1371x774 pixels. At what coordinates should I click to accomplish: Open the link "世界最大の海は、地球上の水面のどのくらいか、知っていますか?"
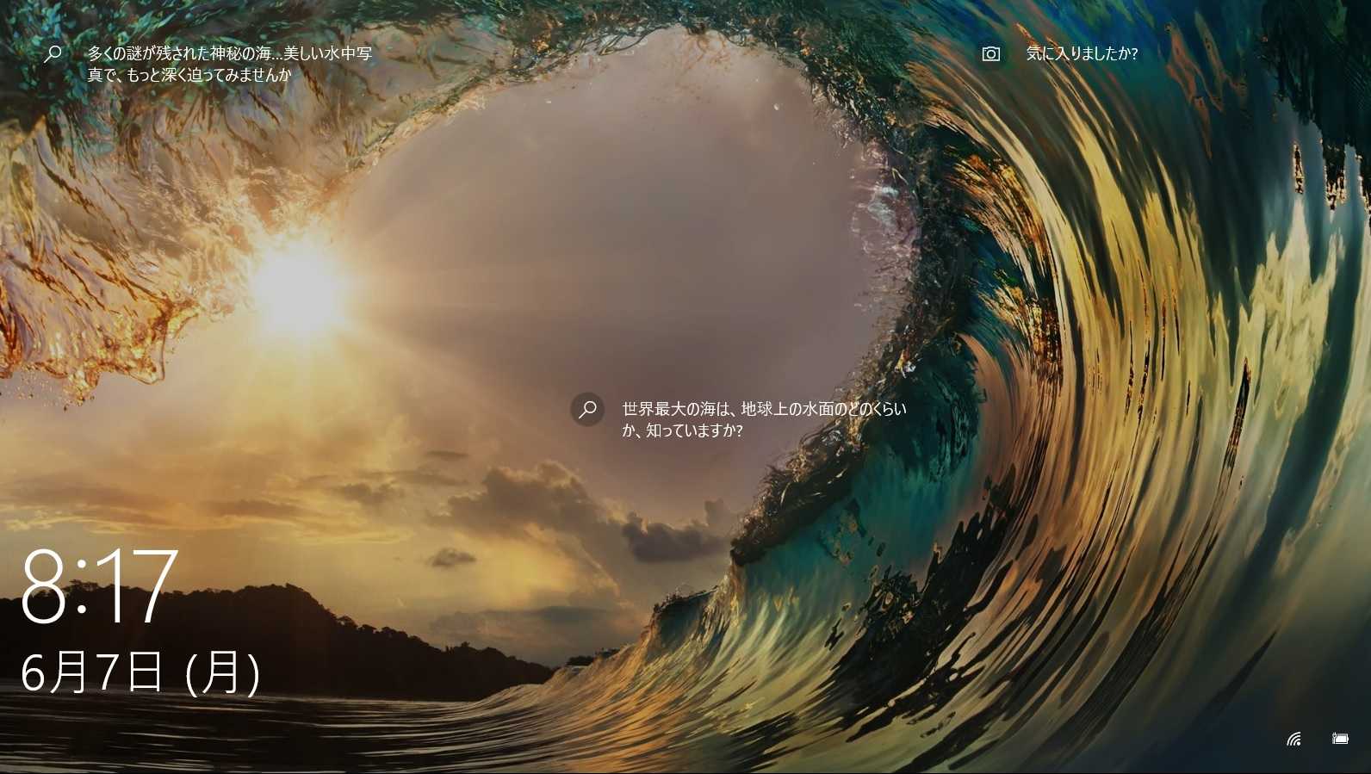pyautogui.click(x=765, y=419)
